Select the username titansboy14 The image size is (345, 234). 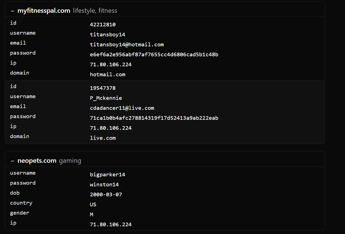107,35
